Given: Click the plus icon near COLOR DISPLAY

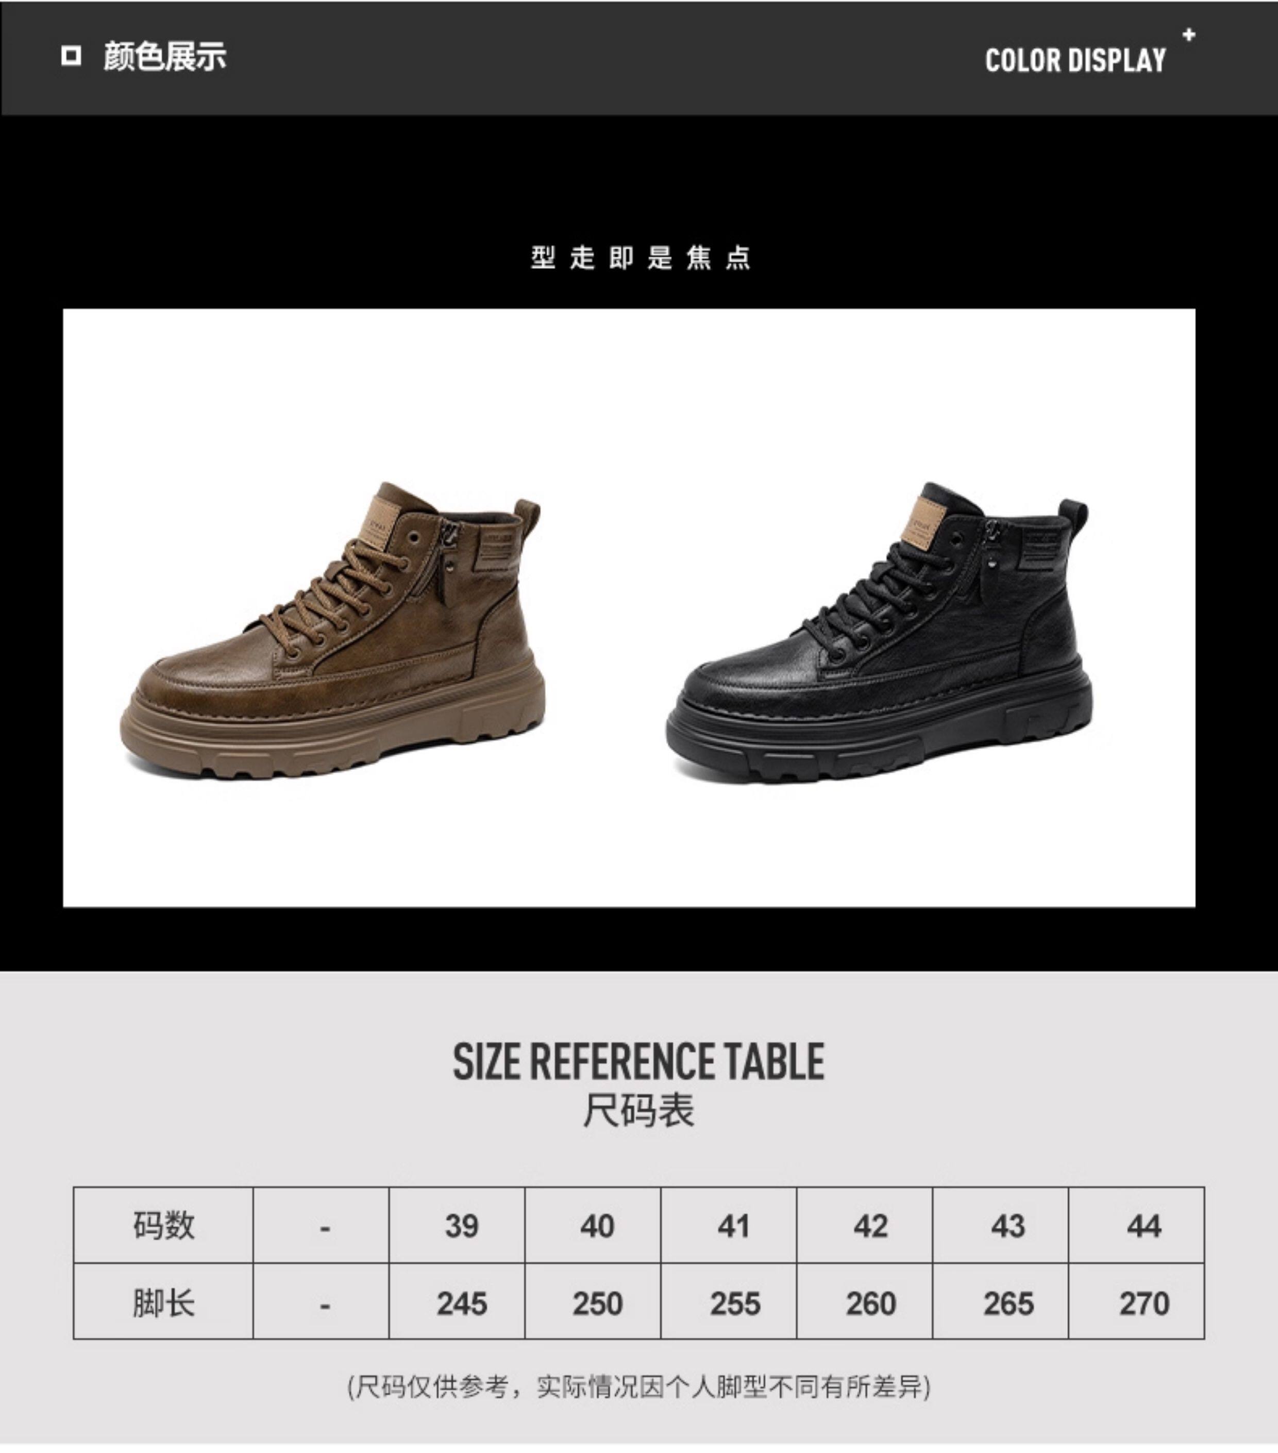Looking at the screenshot, I should pyautogui.click(x=1189, y=35).
